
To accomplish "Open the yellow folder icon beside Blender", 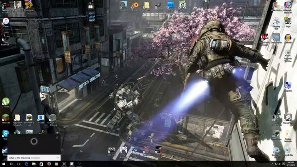I will [147, 6].
